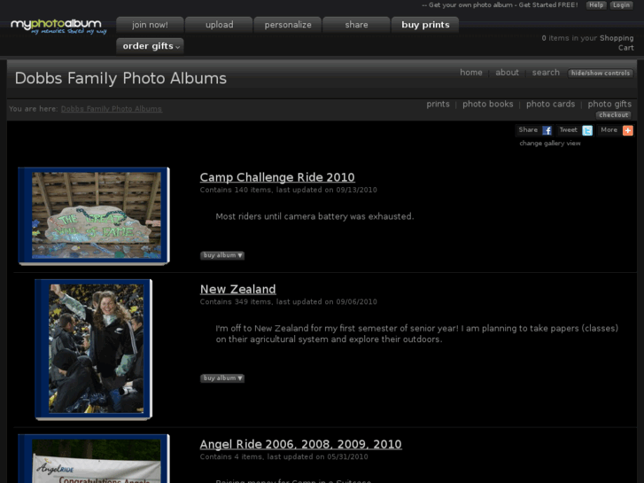Open the photo gifts link
This screenshot has width=644, height=483.
pyautogui.click(x=609, y=104)
